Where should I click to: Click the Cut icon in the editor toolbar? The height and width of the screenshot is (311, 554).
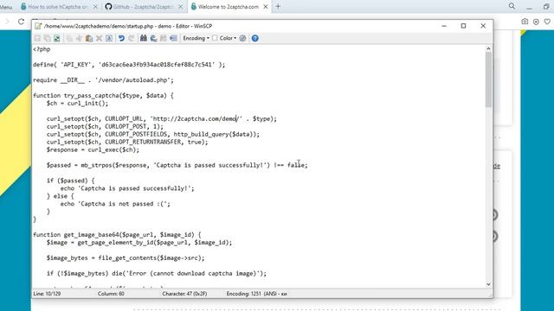(x=79, y=38)
